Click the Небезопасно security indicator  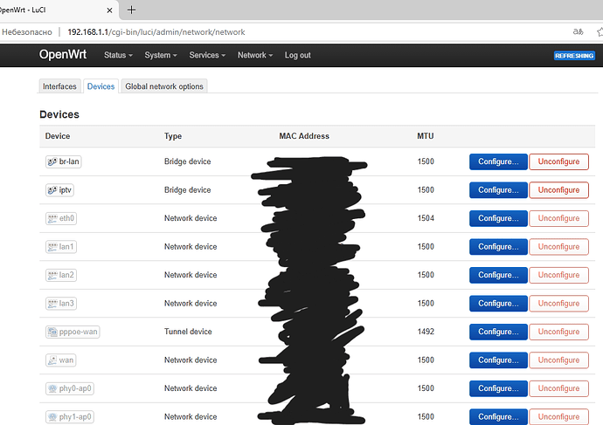point(26,32)
